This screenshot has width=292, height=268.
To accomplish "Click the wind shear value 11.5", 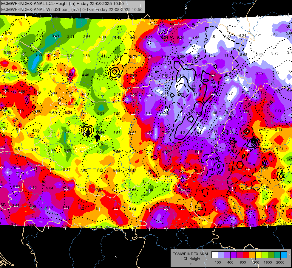I will pos(211,37).
